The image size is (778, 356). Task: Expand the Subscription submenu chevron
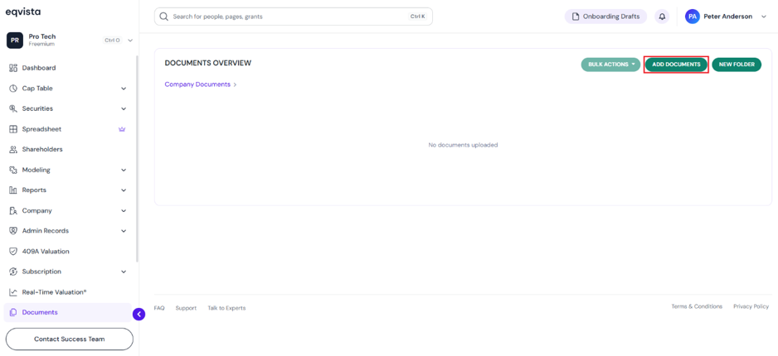[x=124, y=272]
